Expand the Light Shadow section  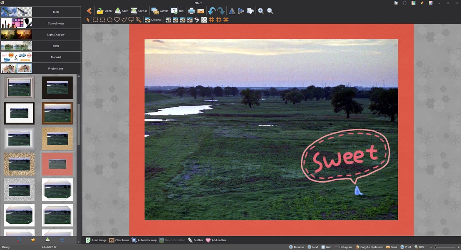[41, 35]
